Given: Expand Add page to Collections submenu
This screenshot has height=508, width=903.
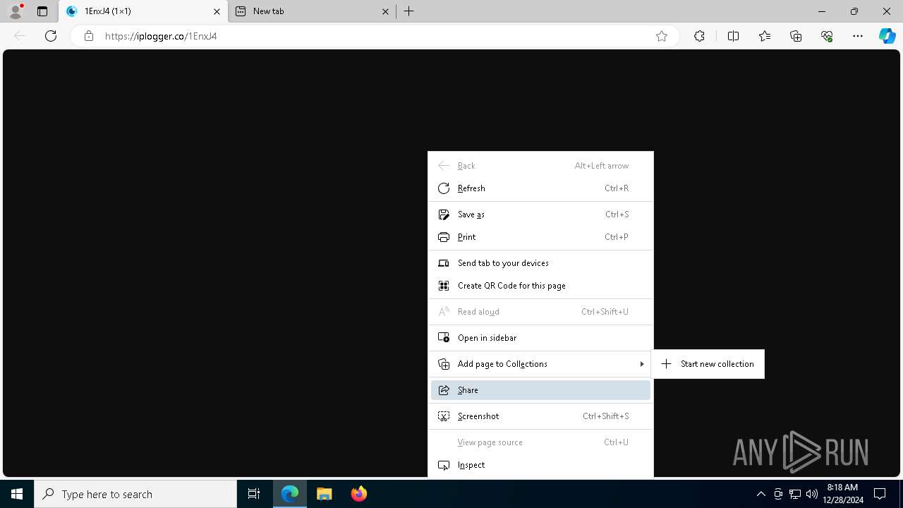Looking at the screenshot, I should (540, 364).
